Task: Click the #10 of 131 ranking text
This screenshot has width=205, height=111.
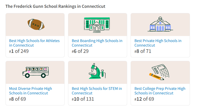Action: coord(83,99)
